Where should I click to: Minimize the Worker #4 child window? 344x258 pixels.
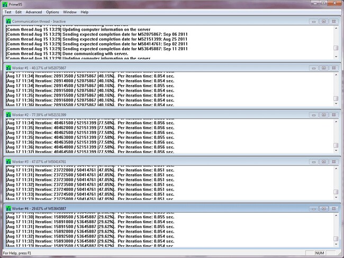[x=314, y=208]
